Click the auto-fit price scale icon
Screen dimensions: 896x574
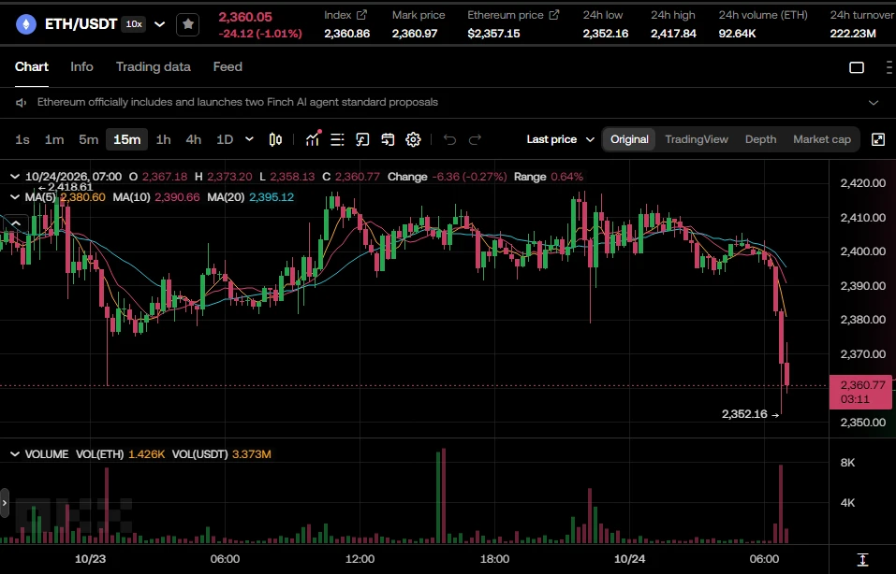coord(863,560)
